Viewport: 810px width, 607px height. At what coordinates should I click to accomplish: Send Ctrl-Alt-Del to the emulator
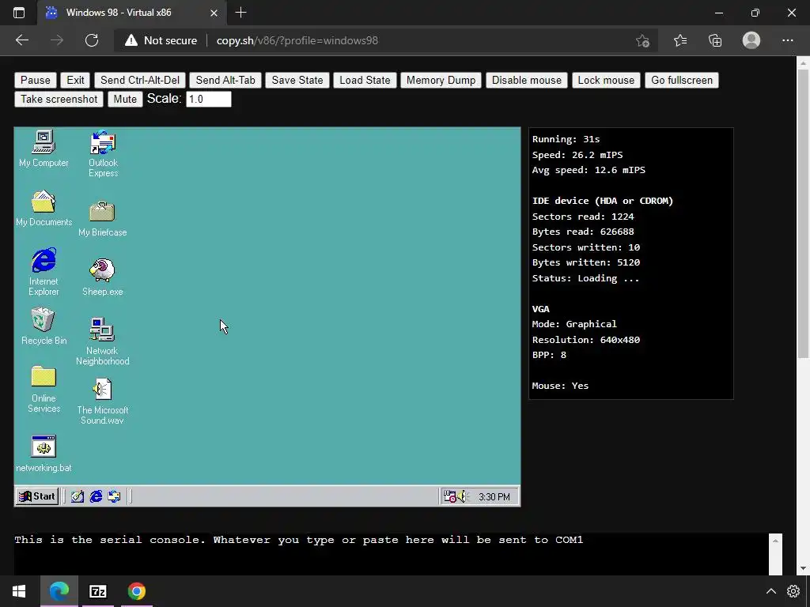click(x=140, y=80)
